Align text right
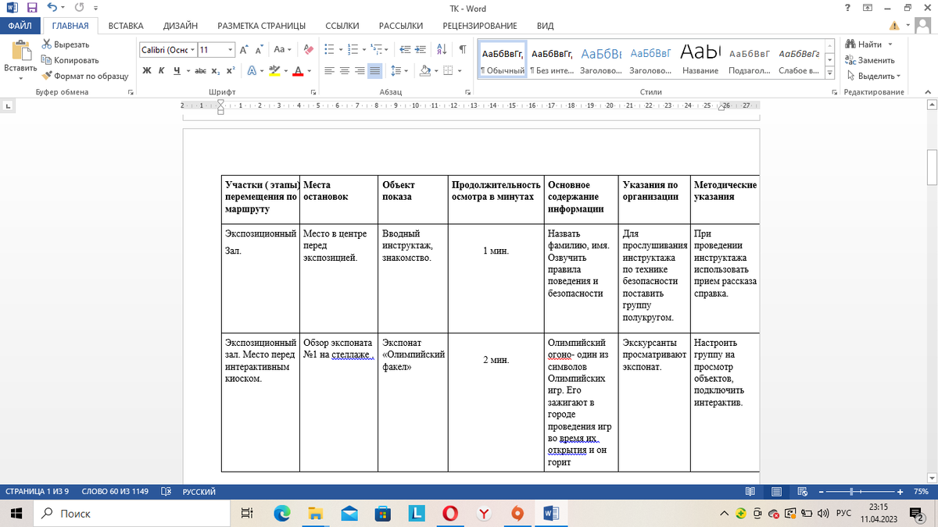 (360, 70)
